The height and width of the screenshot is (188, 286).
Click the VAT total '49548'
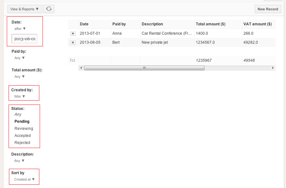(x=249, y=60)
